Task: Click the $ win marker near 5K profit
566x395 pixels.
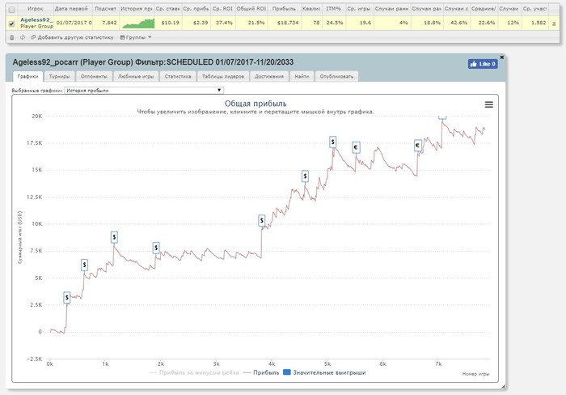Action: 84,265
